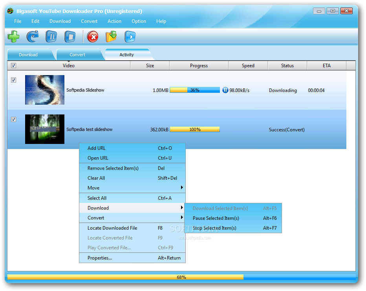Click the 36% progress bar of Softpedia Slideshow
This screenshot has width=366, height=291.
(195, 90)
